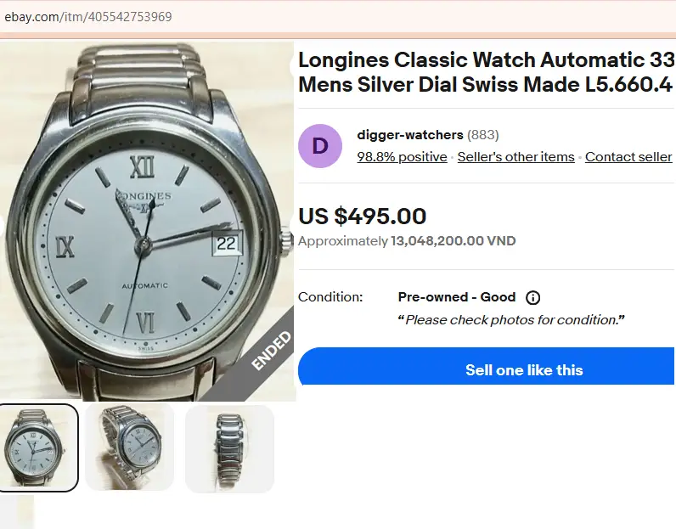Show the angled watch thumbnail photo
676x529 pixels.
[130, 447]
